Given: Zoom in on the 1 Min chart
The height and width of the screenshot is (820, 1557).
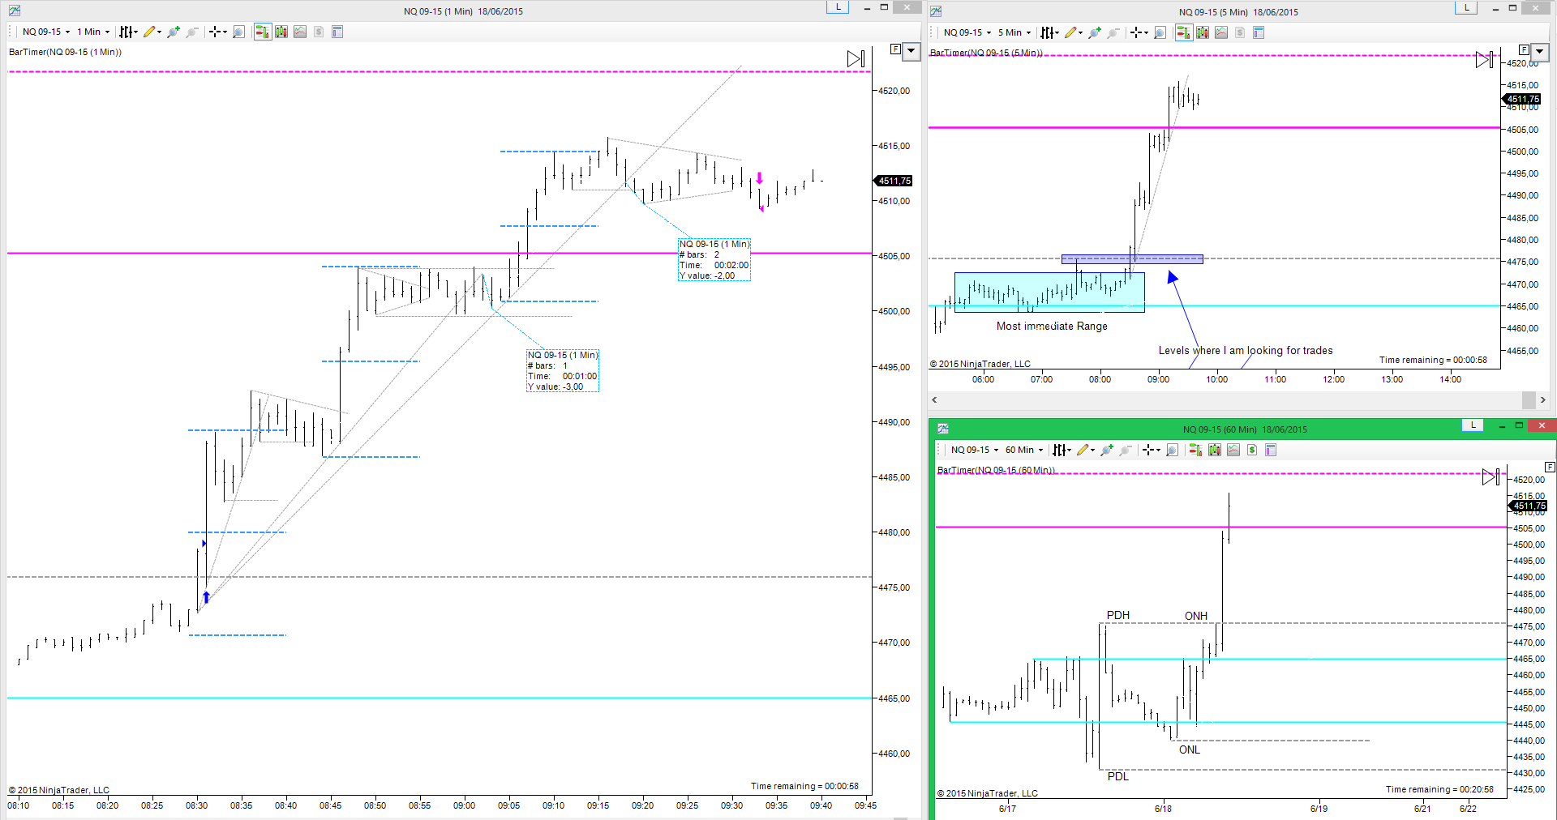Looking at the screenshot, I should pyautogui.click(x=173, y=32).
